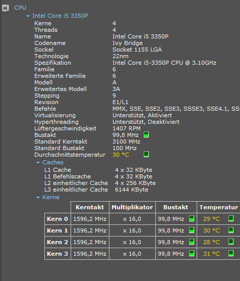Click the Stepping label
The width and height of the screenshot is (240, 281).
click(47, 96)
